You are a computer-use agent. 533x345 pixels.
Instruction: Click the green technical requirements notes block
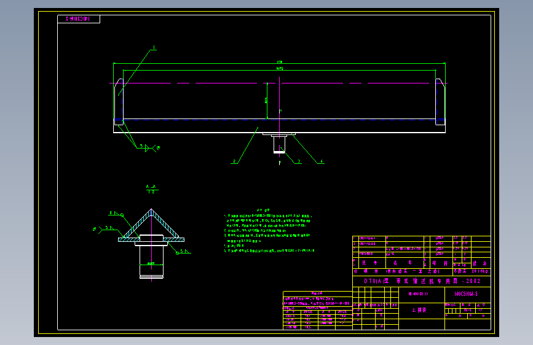coord(269,231)
